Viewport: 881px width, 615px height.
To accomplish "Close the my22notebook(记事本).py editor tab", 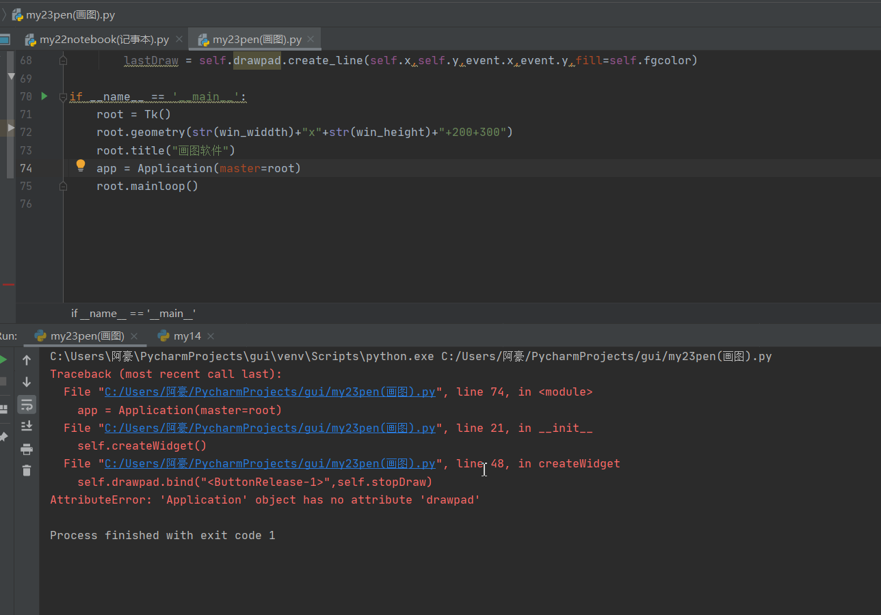I will [x=179, y=40].
